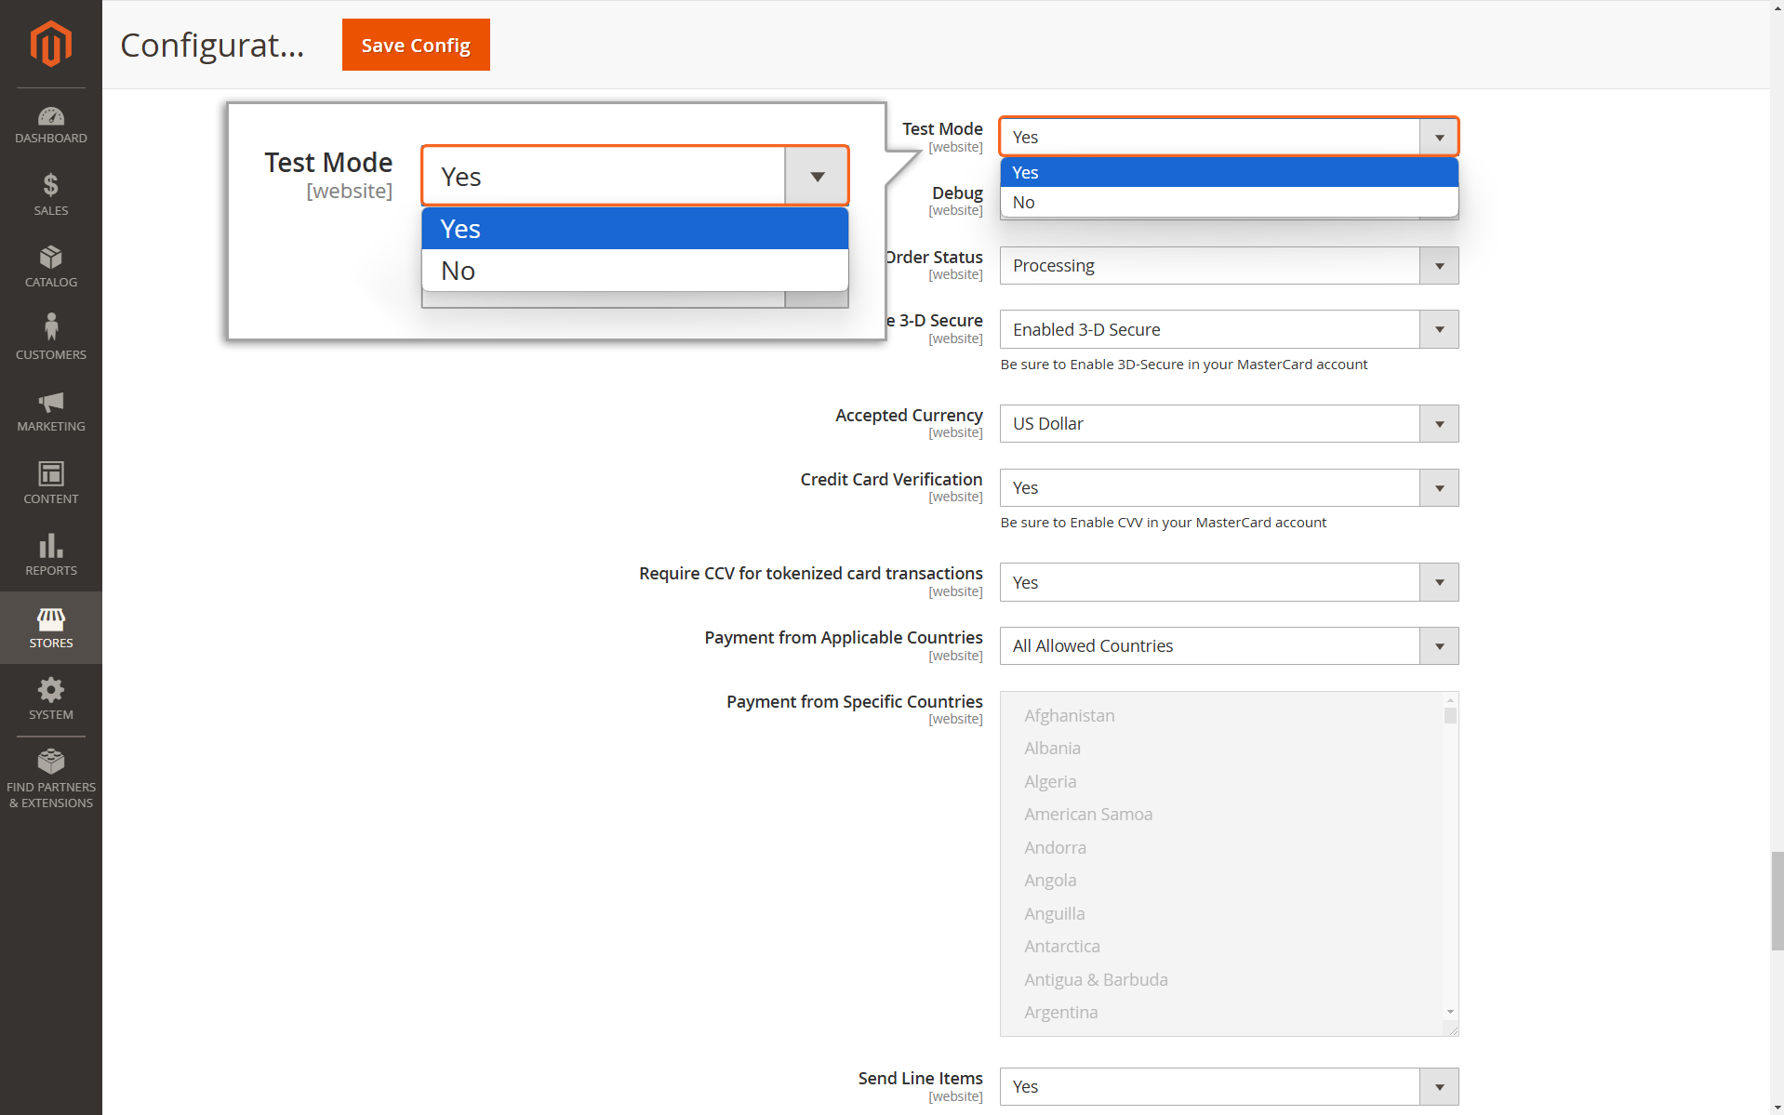Click the Save Config button
This screenshot has width=1784, height=1115.
pyautogui.click(x=416, y=45)
